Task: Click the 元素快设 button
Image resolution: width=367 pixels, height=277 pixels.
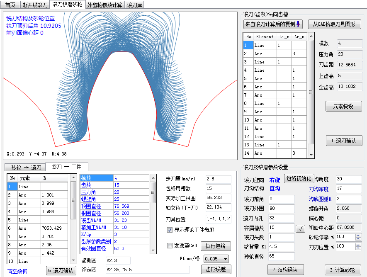Action: click(x=343, y=106)
